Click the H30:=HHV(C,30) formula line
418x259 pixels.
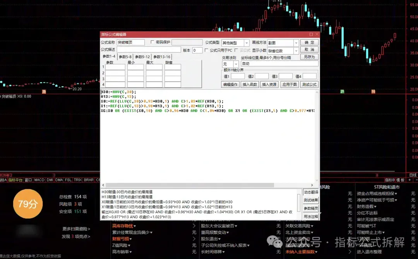click(119, 92)
